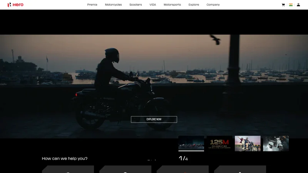Screen dimensions: 308x173
Task: Open the shopping cart icon
Action: click(283, 5)
